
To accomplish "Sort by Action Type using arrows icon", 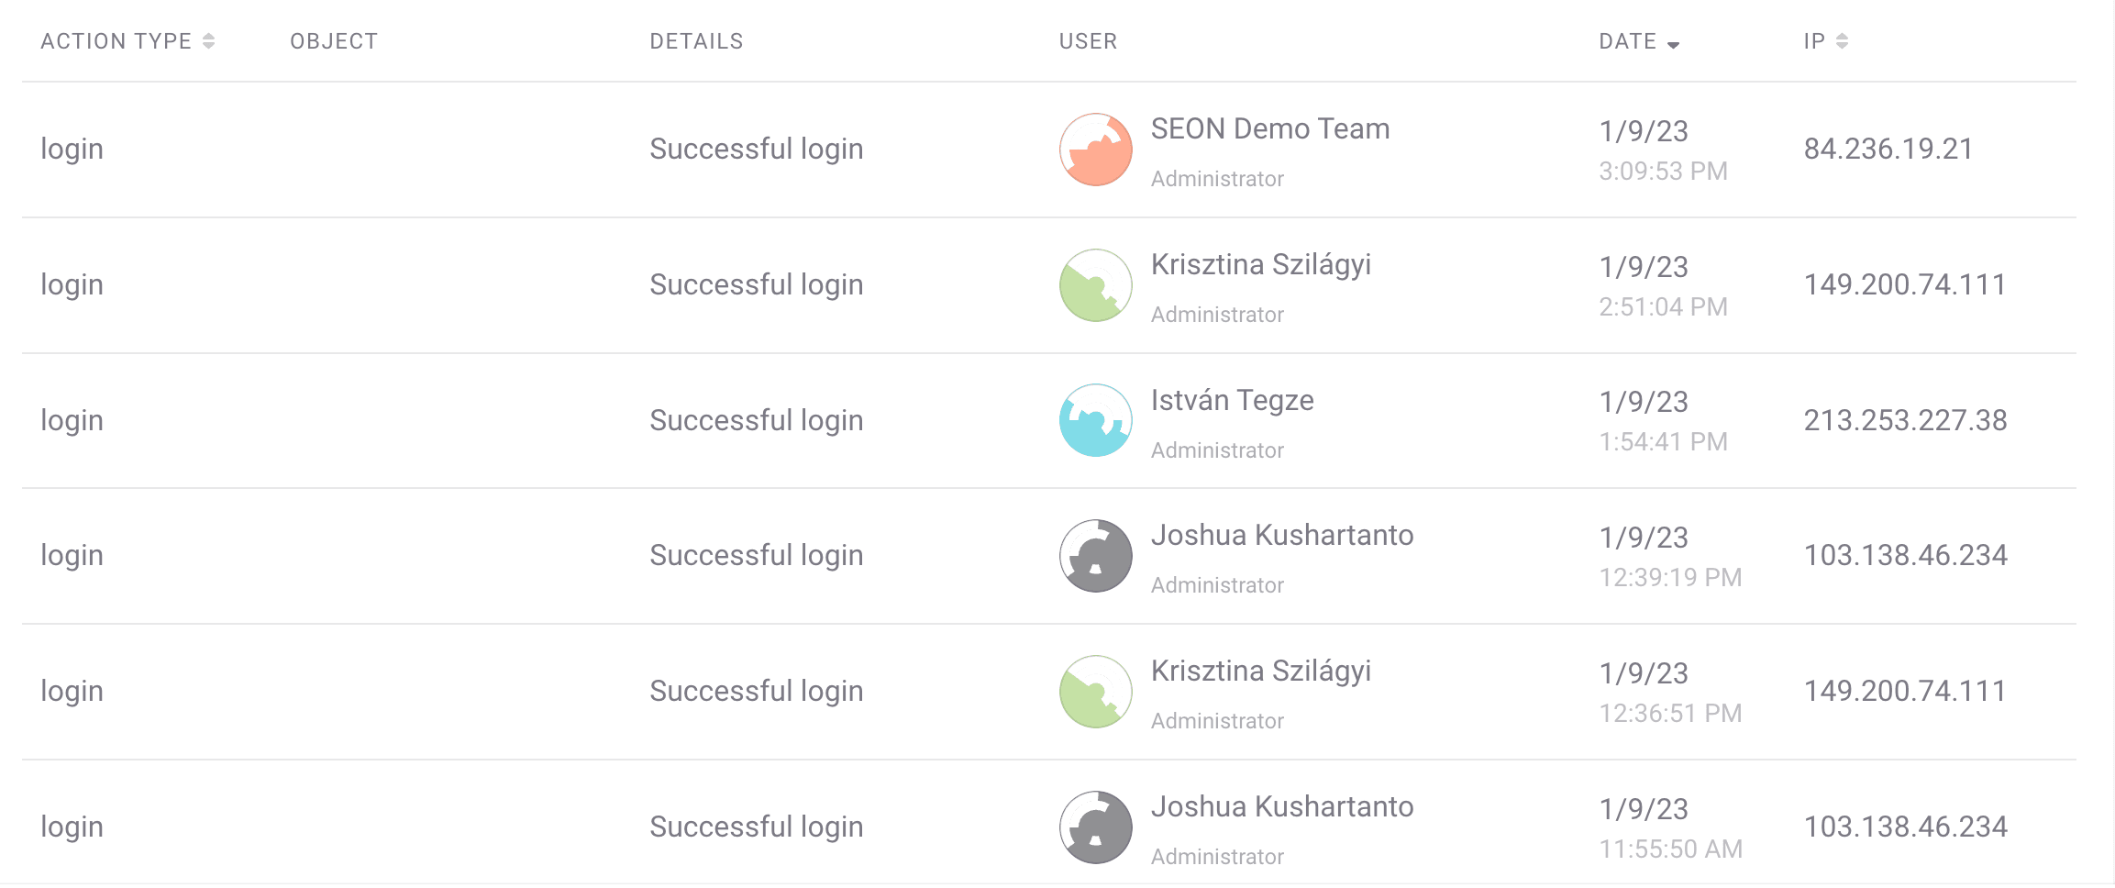I will [x=209, y=41].
